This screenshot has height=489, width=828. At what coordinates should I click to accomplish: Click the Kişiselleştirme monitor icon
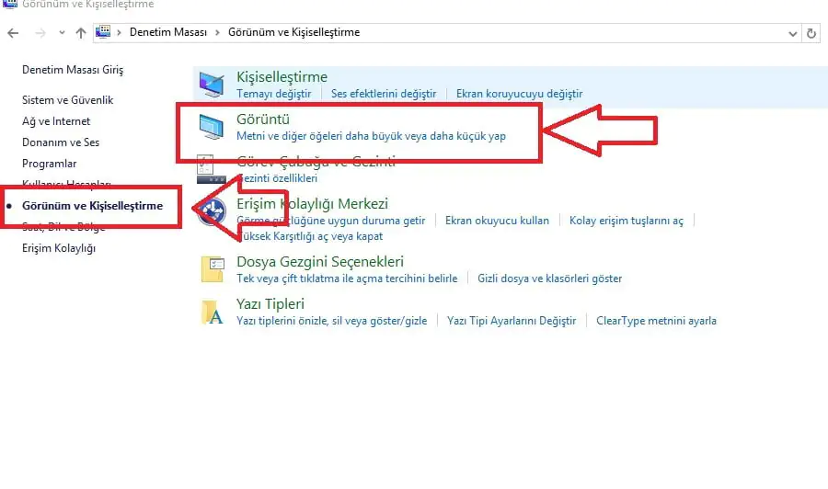213,85
